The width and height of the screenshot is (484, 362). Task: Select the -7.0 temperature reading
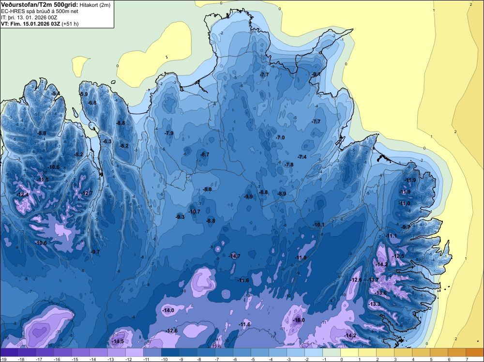tap(280, 137)
